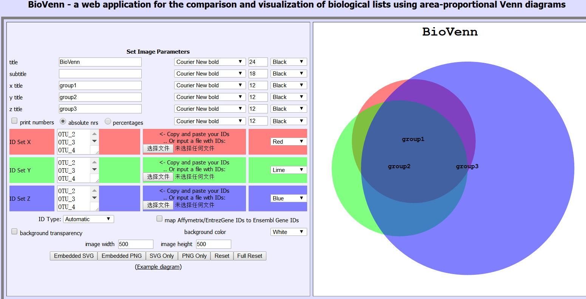The height and width of the screenshot is (299, 586).
Task: Open the Example diagram link
Action: (x=158, y=266)
